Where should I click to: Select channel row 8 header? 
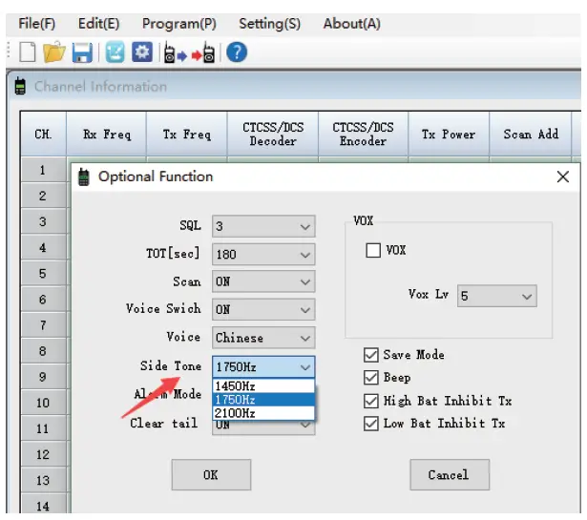43,351
